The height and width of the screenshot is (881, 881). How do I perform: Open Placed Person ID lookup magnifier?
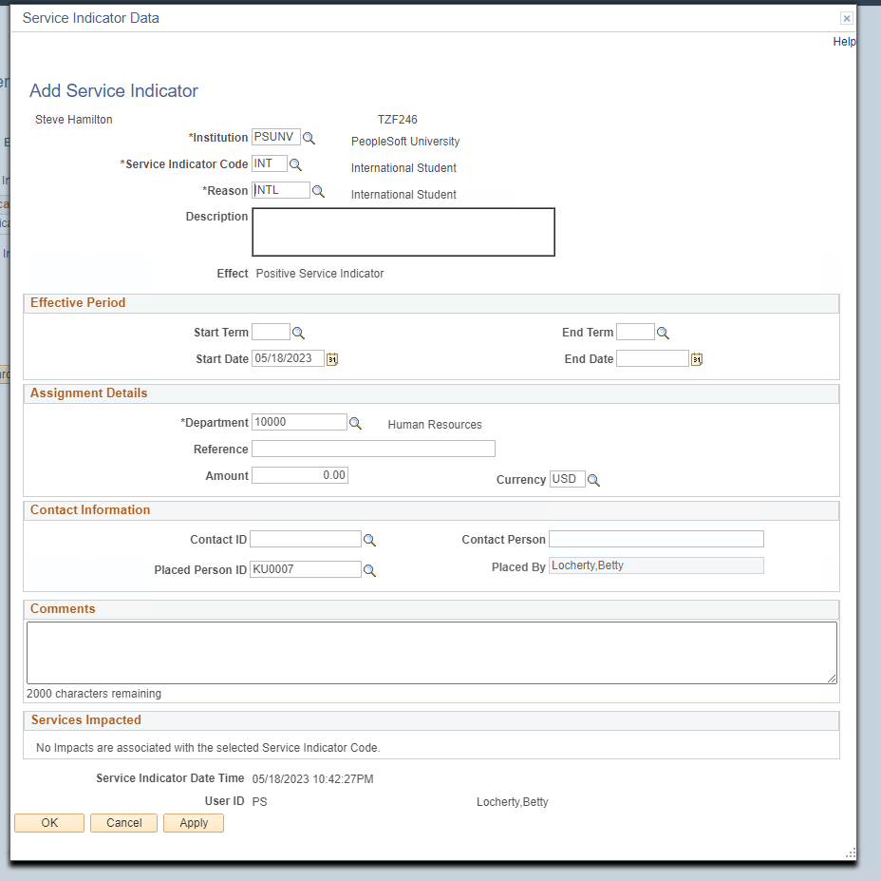[x=369, y=570]
